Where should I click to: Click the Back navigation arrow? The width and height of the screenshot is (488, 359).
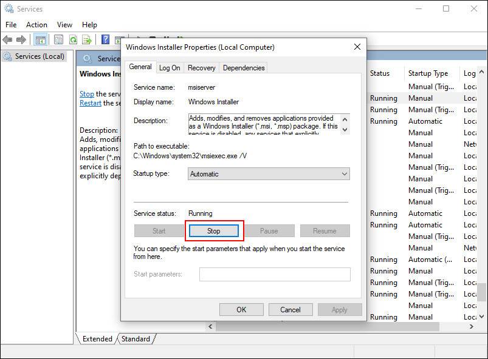[x=8, y=39]
